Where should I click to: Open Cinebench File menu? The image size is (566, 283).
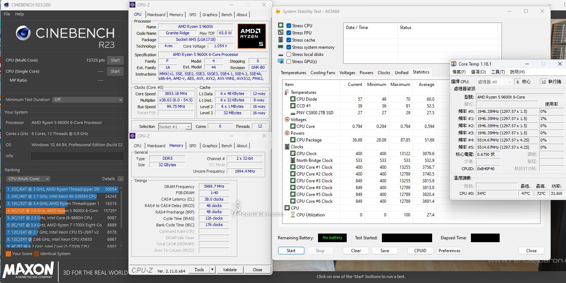tap(7, 14)
